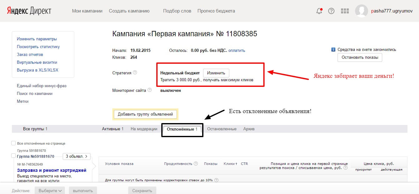
Task: Open the Поиск по кампании link
Action: click(x=35, y=94)
